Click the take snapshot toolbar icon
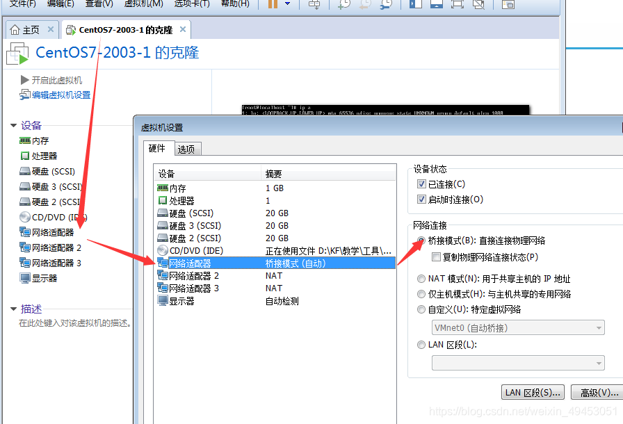This screenshot has height=424, width=623. point(344,4)
